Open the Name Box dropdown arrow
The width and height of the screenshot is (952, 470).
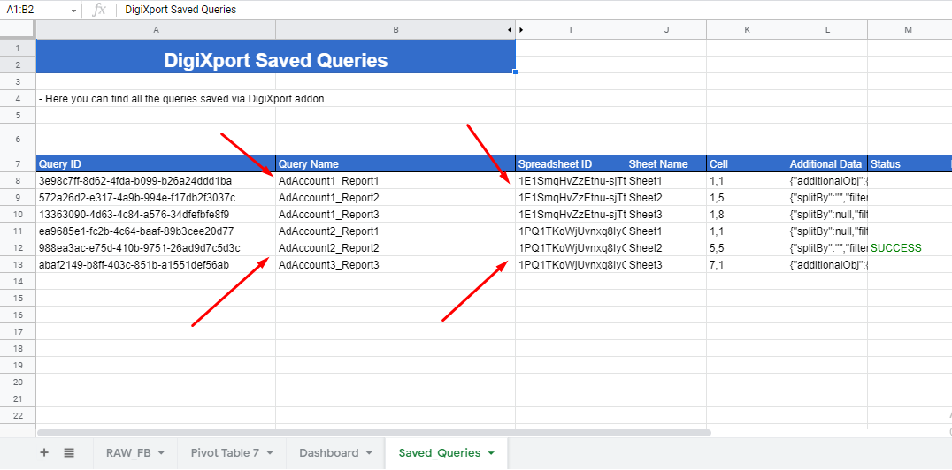point(73,11)
